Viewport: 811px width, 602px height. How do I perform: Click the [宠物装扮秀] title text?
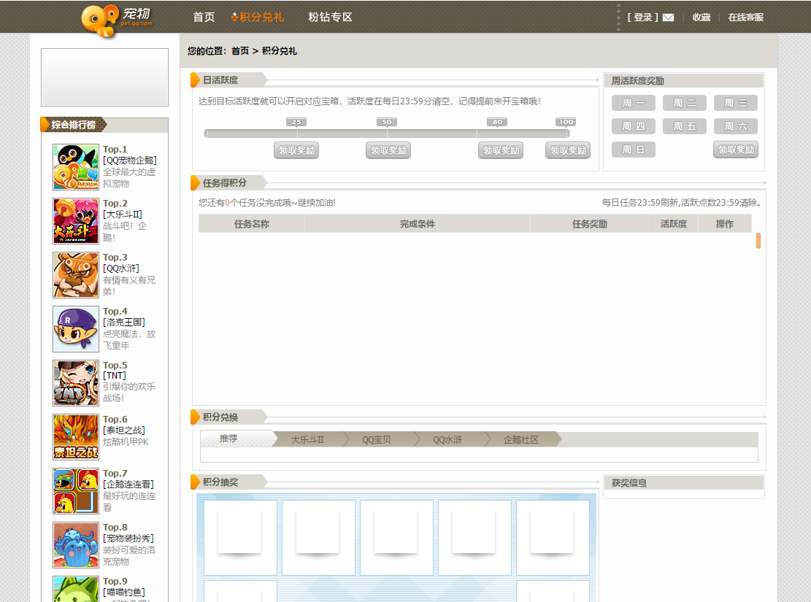tap(128, 539)
